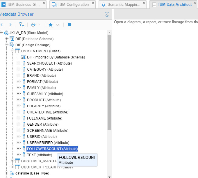Click the favorites star icon
Image resolution: width=198 pixels, height=178 pixels.
coord(51,25)
